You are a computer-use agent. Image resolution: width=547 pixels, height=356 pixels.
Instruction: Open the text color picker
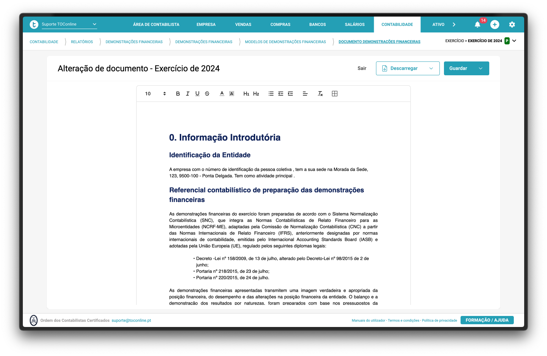222,94
